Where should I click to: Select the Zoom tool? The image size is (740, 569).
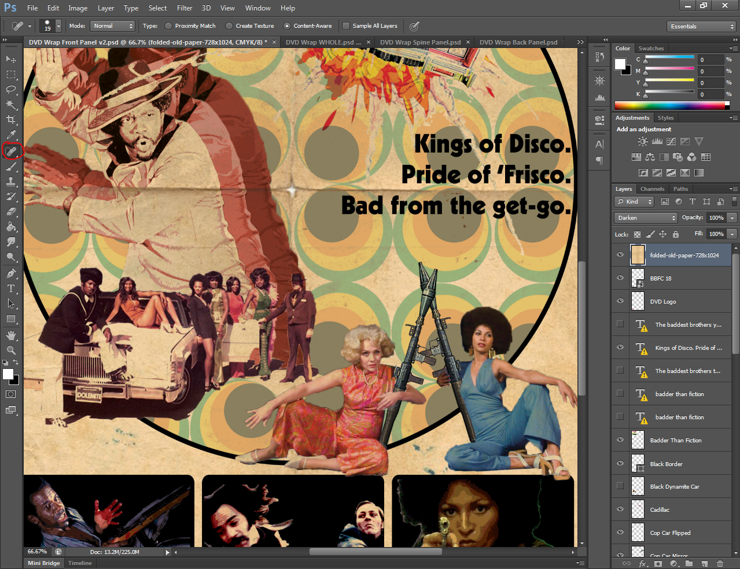(11, 350)
